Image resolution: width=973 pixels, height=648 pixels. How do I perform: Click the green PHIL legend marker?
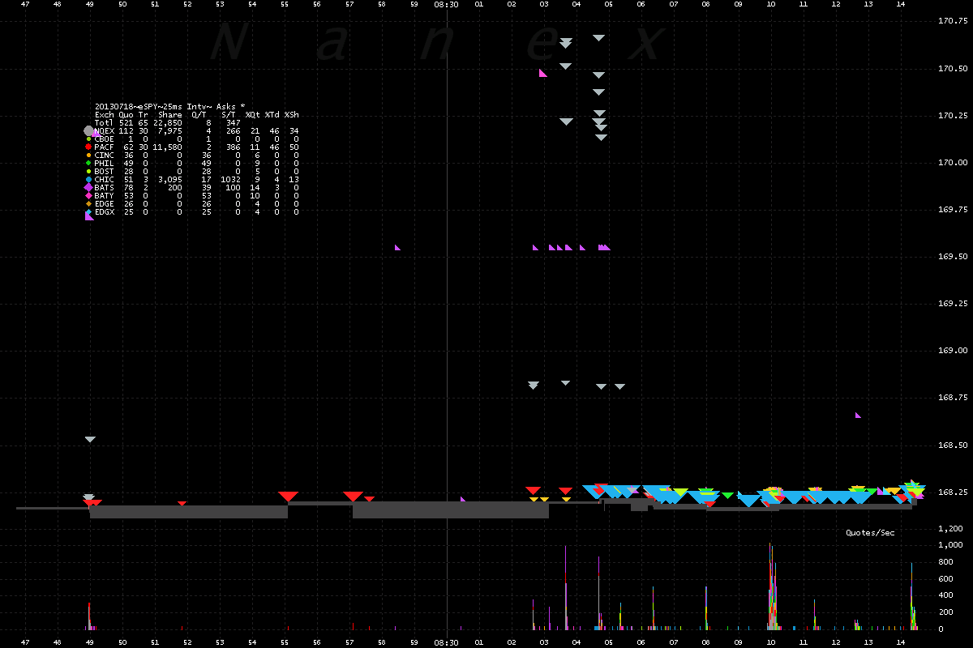(88, 163)
